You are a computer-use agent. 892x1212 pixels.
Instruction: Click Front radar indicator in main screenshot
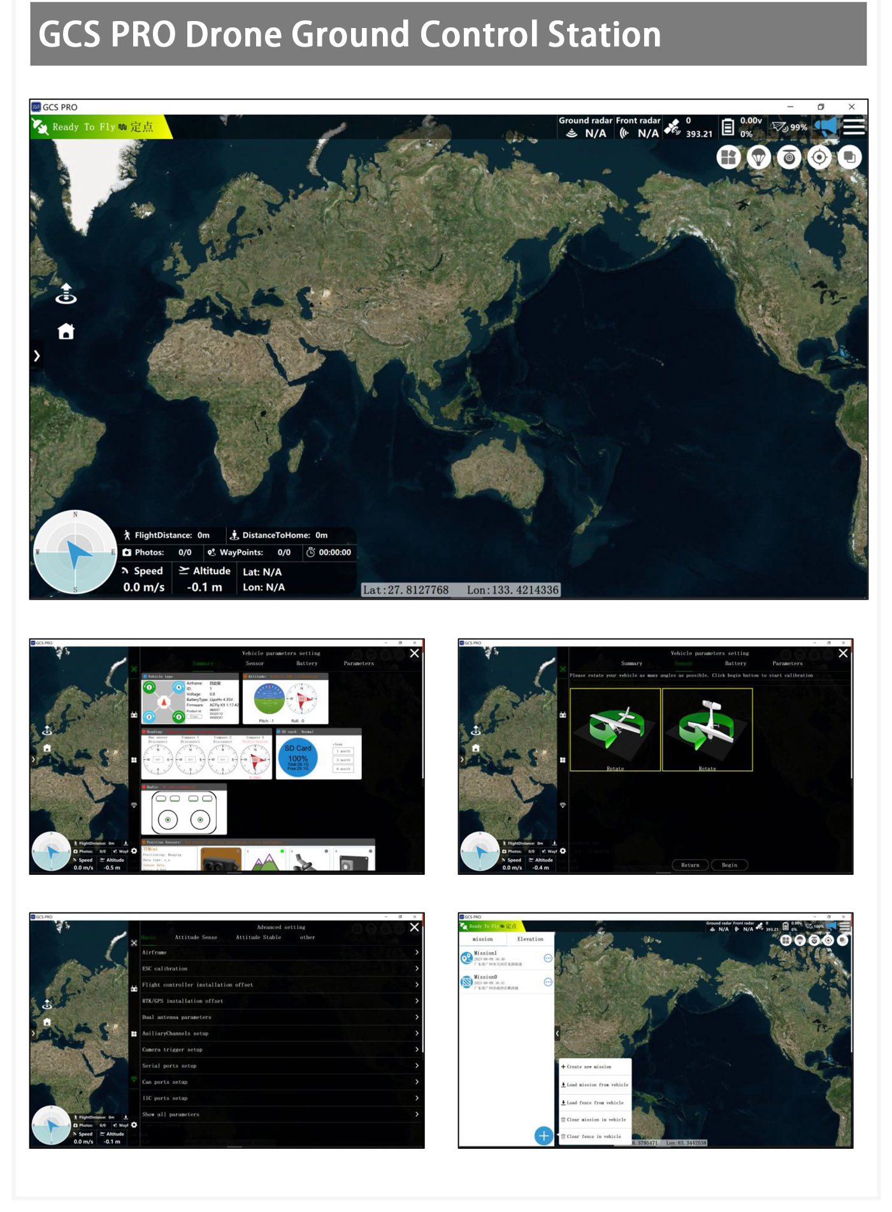638,127
